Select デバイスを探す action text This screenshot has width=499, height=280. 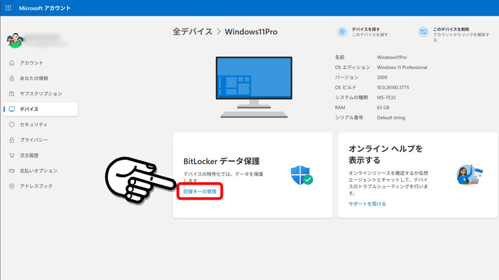pyautogui.click(x=366, y=29)
